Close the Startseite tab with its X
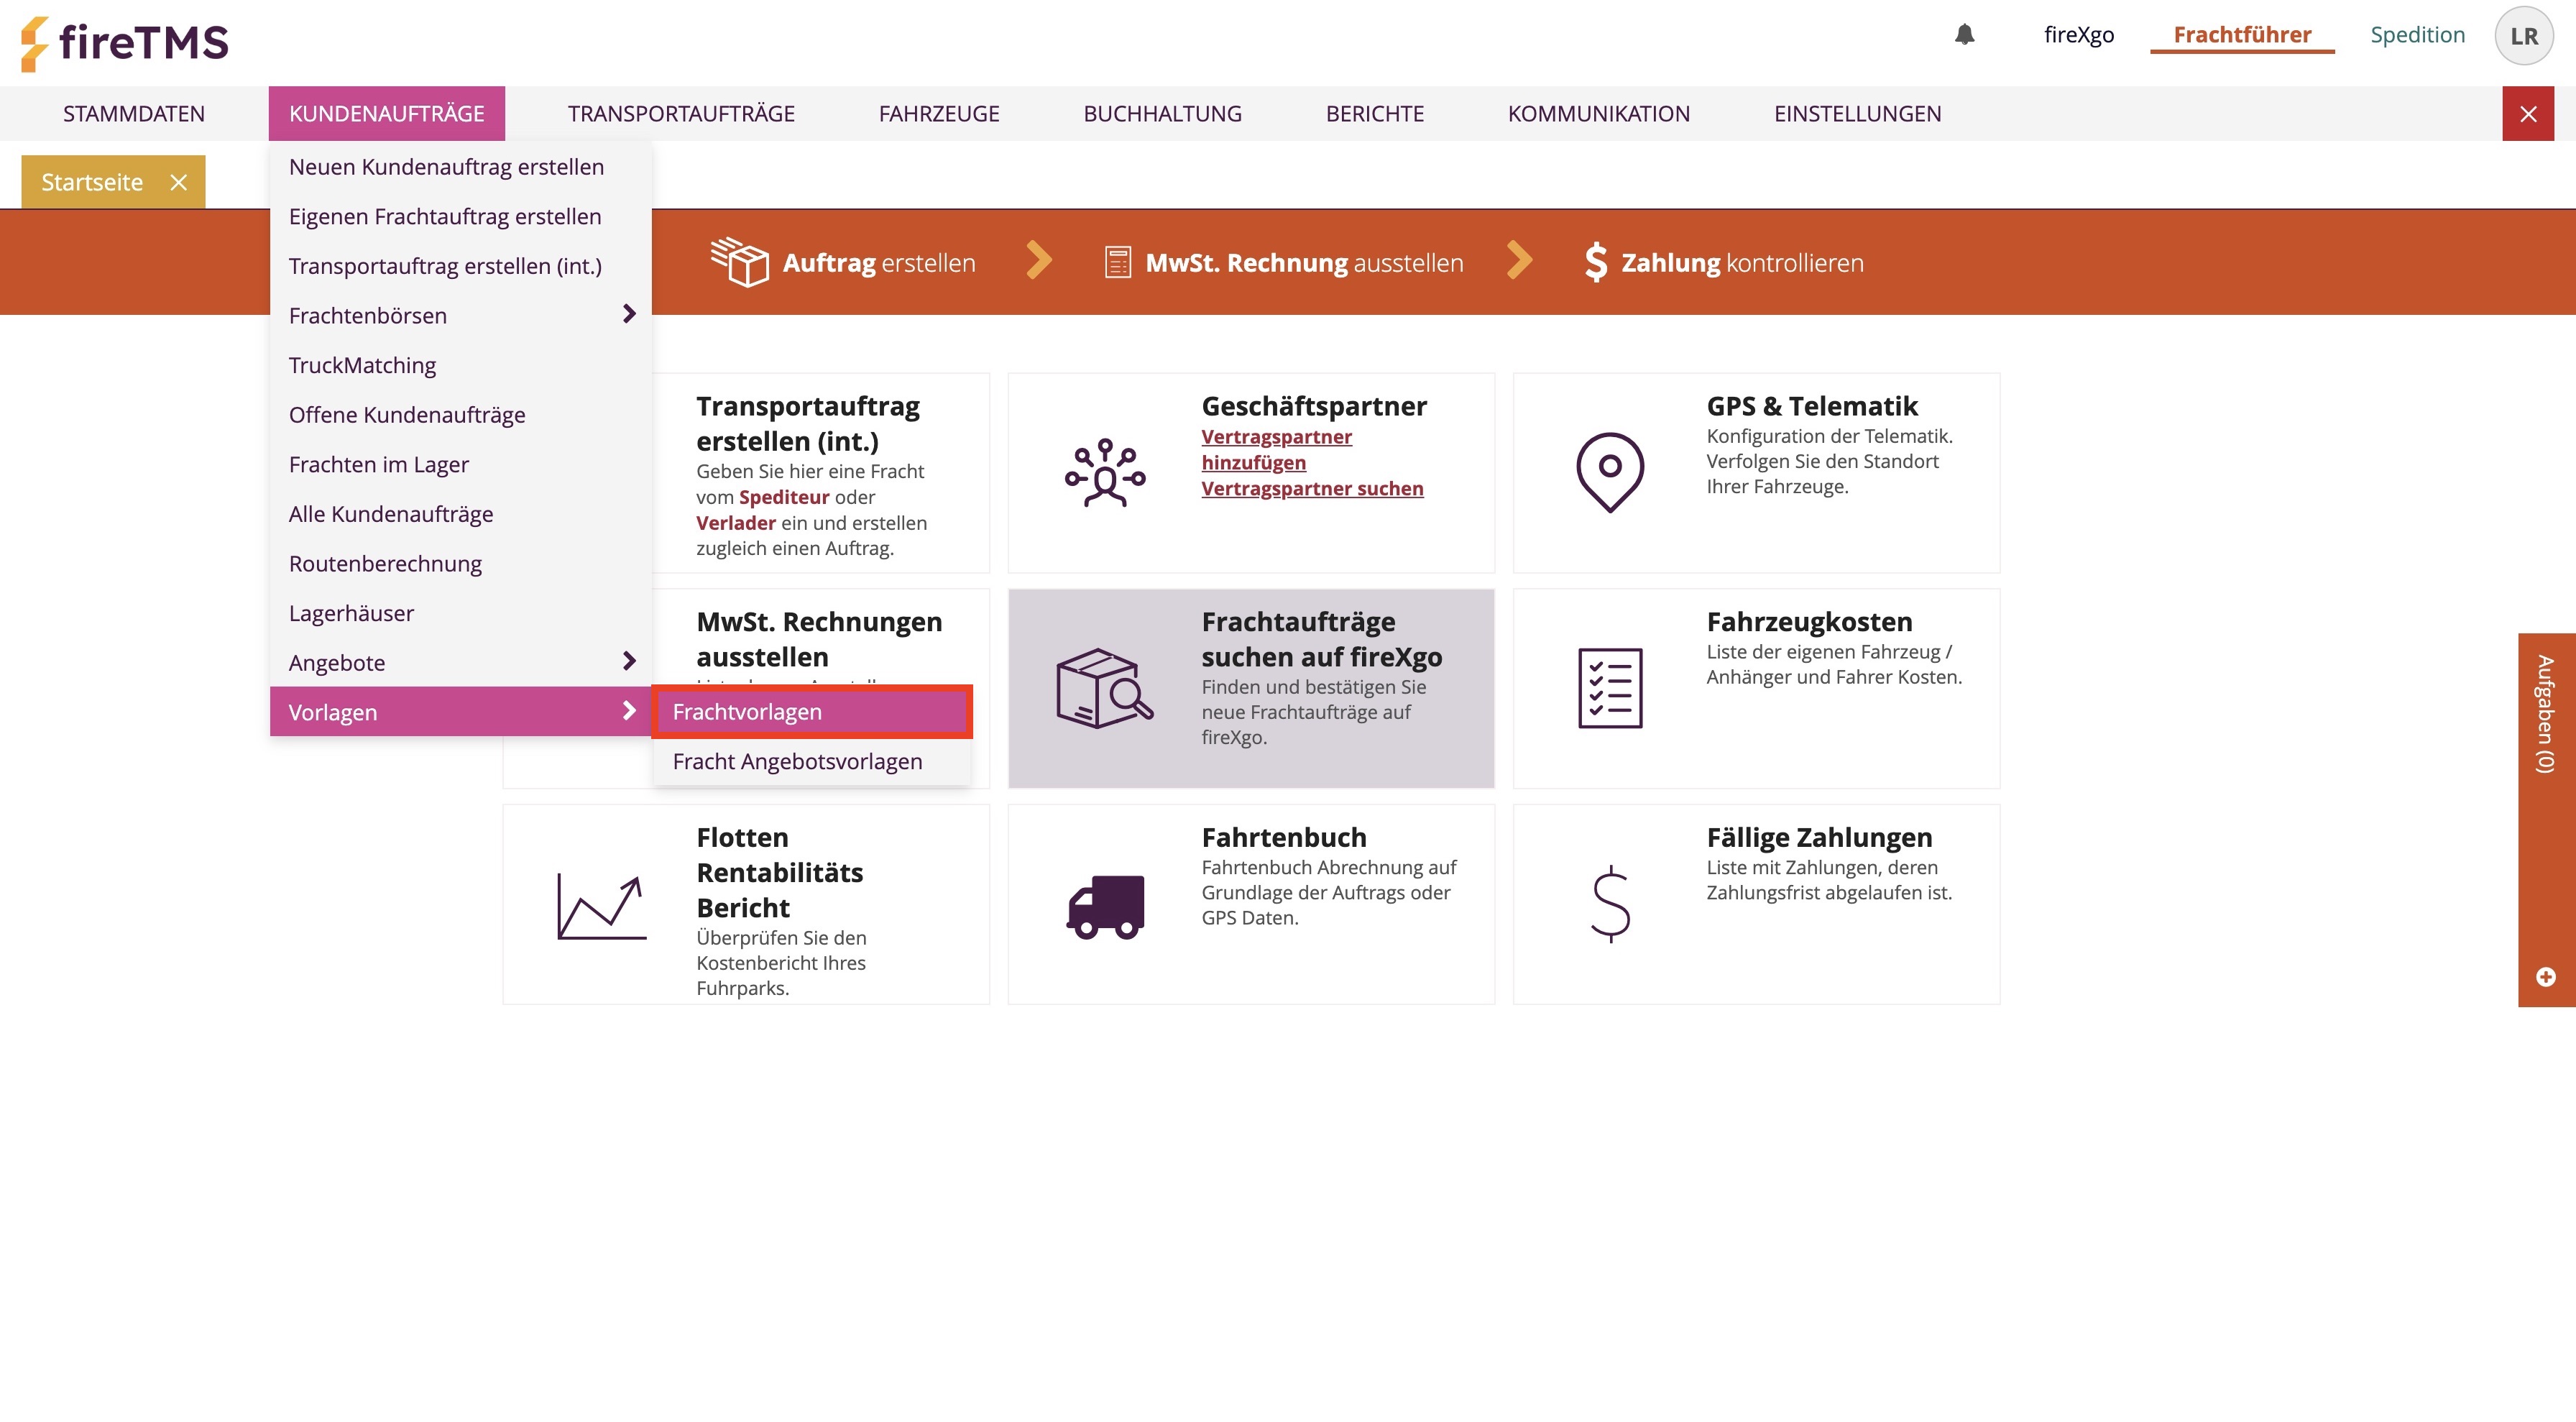The height and width of the screenshot is (1422, 2576). click(178, 182)
